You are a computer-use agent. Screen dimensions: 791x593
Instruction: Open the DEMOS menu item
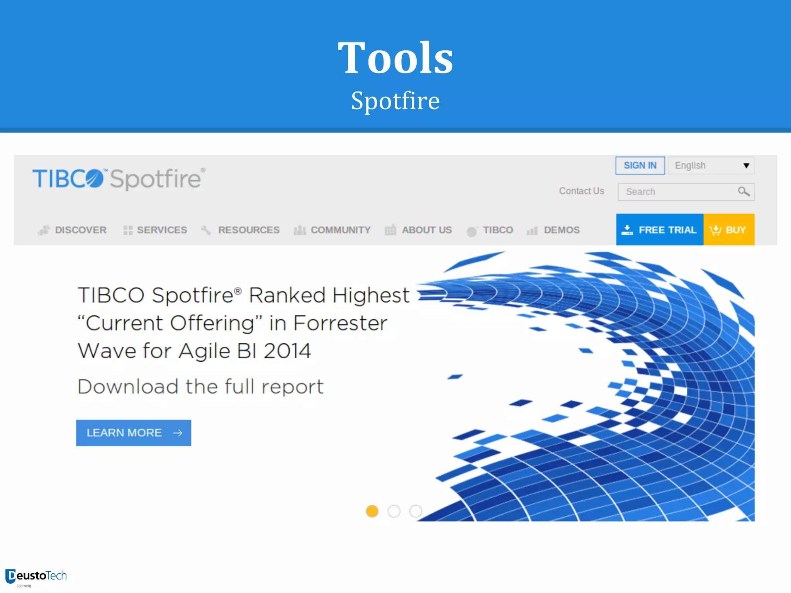pos(562,230)
